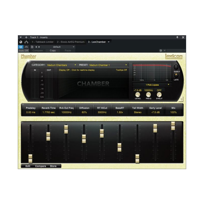This screenshot has width=204, height=204.
Task: Toggle Tooltips Off setting
Action: [121, 70]
